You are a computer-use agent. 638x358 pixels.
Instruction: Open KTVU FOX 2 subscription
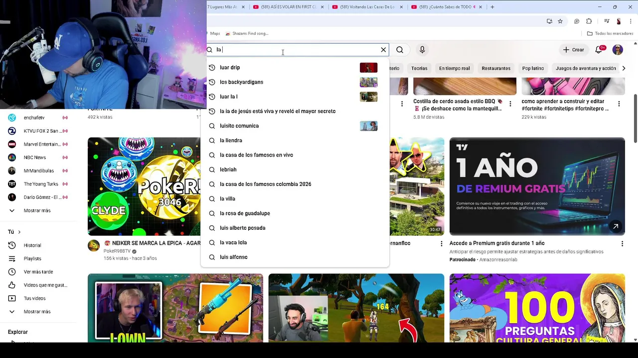tap(38, 131)
